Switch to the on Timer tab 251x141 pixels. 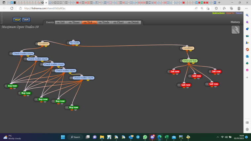pyautogui.click(x=74, y=22)
